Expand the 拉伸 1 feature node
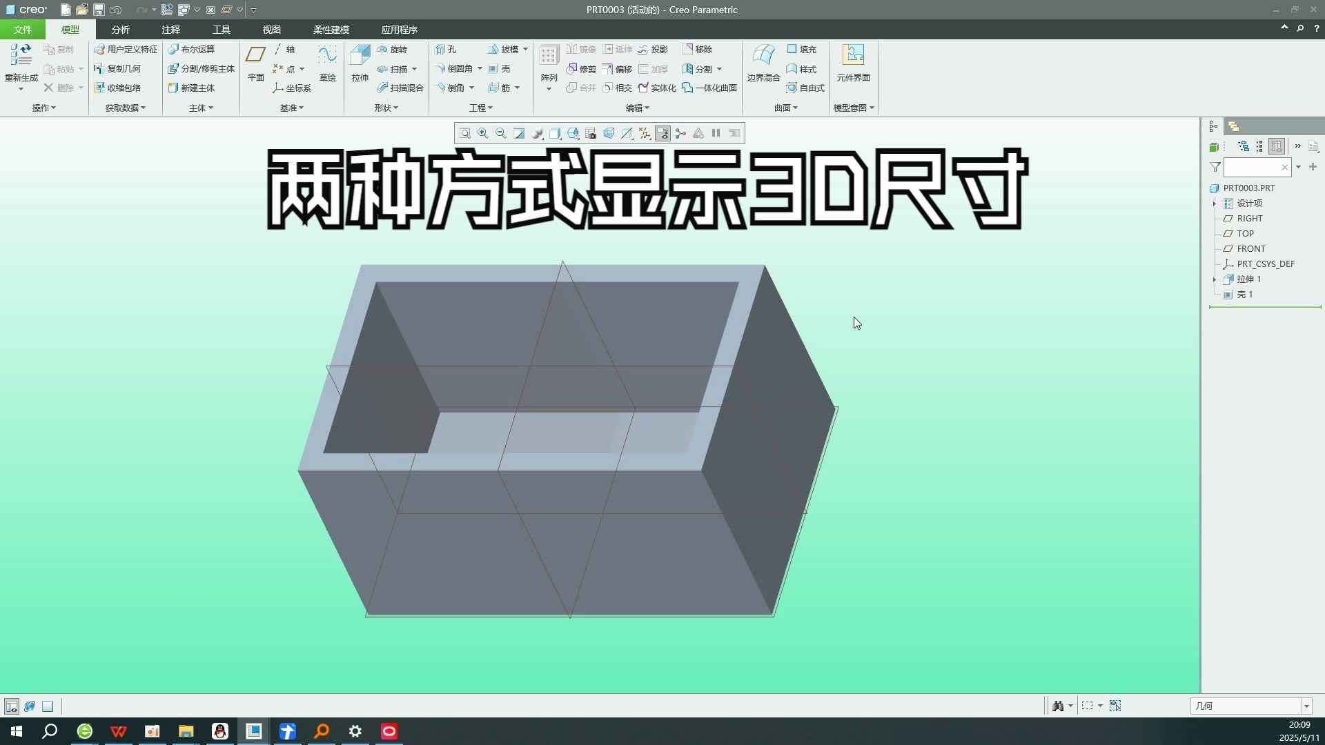This screenshot has height=745, width=1325. [1215, 279]
